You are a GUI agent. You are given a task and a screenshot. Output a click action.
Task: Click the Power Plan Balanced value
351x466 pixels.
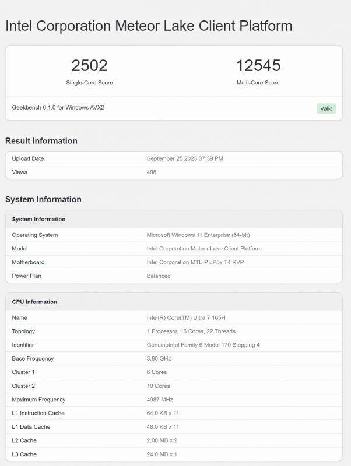point(159,276)
